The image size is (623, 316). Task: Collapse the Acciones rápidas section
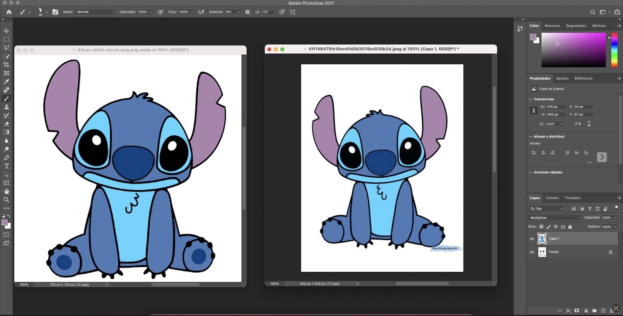[531, 172]
